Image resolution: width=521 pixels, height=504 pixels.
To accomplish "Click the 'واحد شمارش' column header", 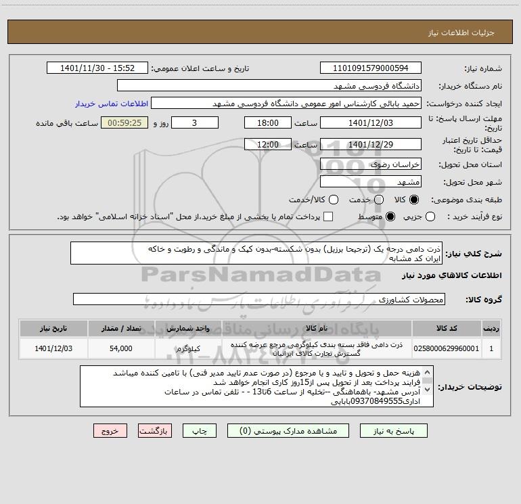I will coord(188,329).
